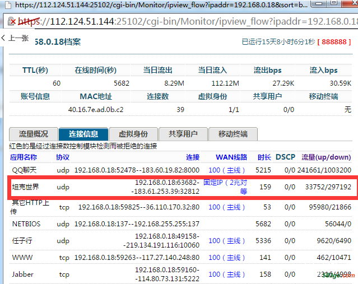The width and height of the screenshot is (358, 284).
Task: Click 流出bps value 27.29K
Action: (x=283, y=83)
